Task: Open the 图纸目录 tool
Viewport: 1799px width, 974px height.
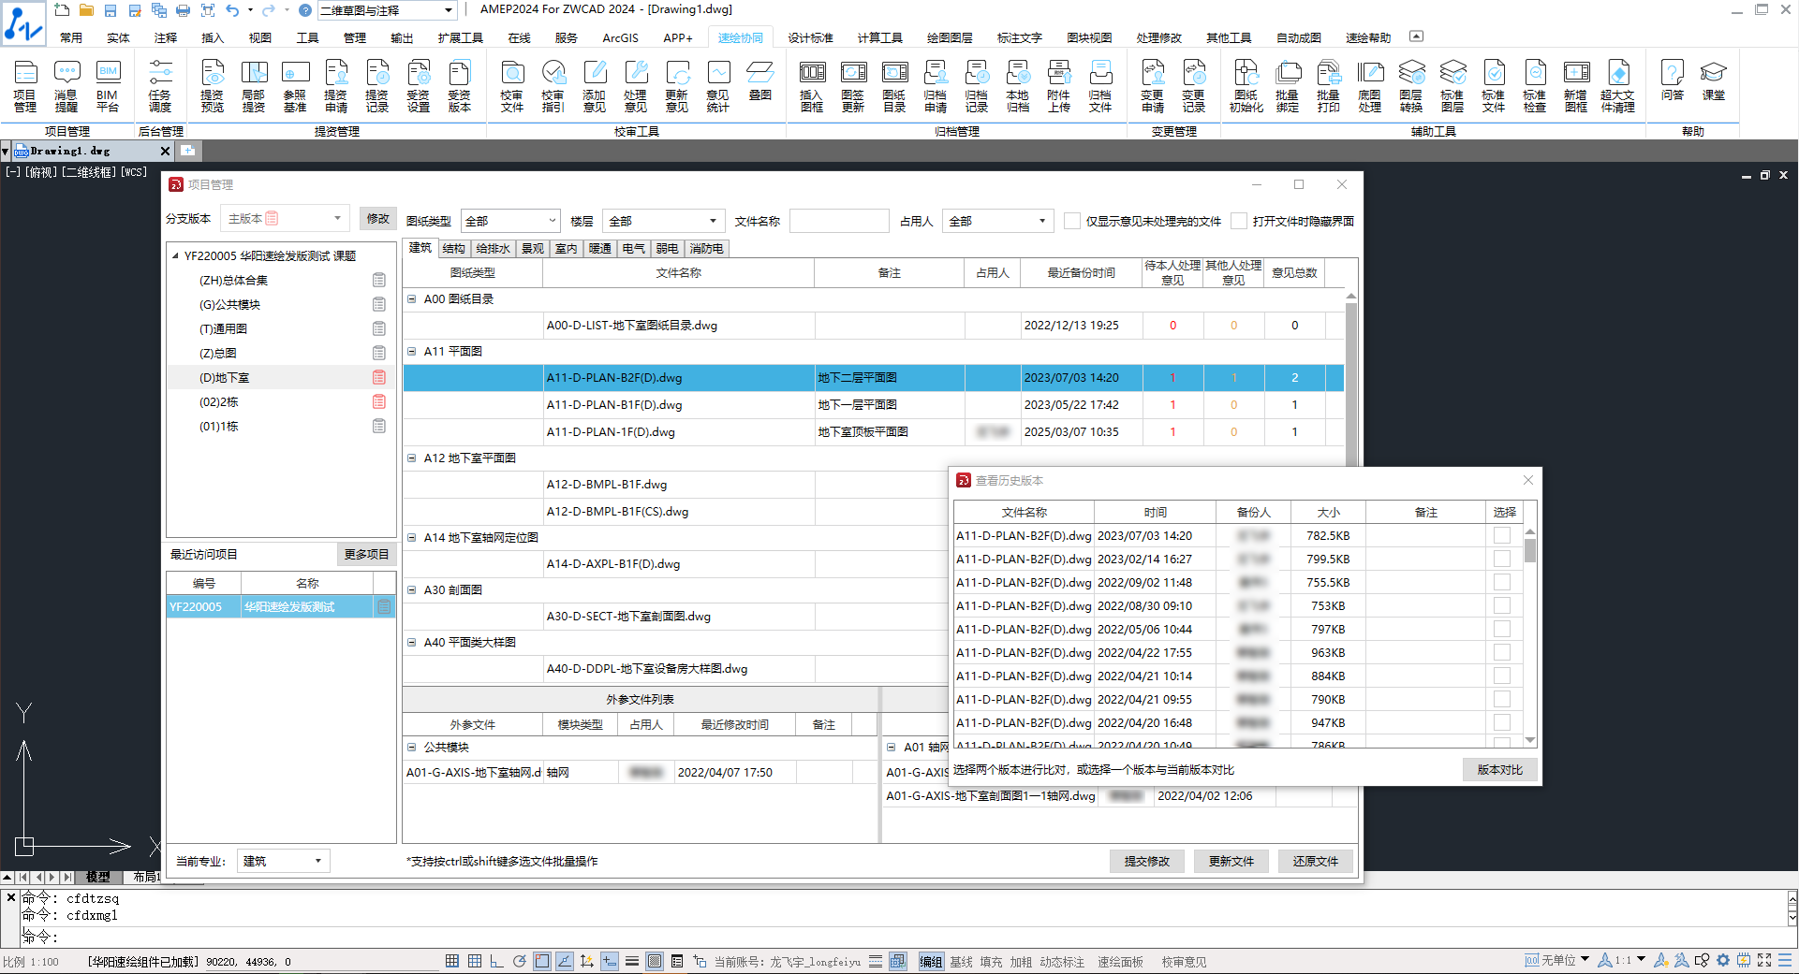Action: click(x=894, y=86)
